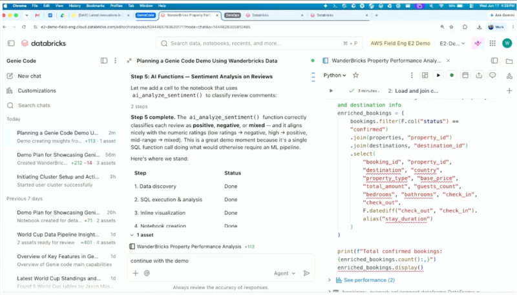Open the WanderBricks Property Performance Analysis asset link
Viewport: 517px width, 295px height.
pos(189,247)
